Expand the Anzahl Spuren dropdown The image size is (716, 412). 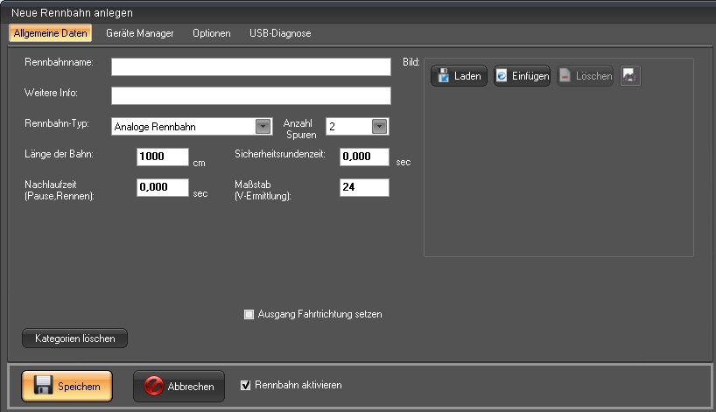tap(378, 126)
